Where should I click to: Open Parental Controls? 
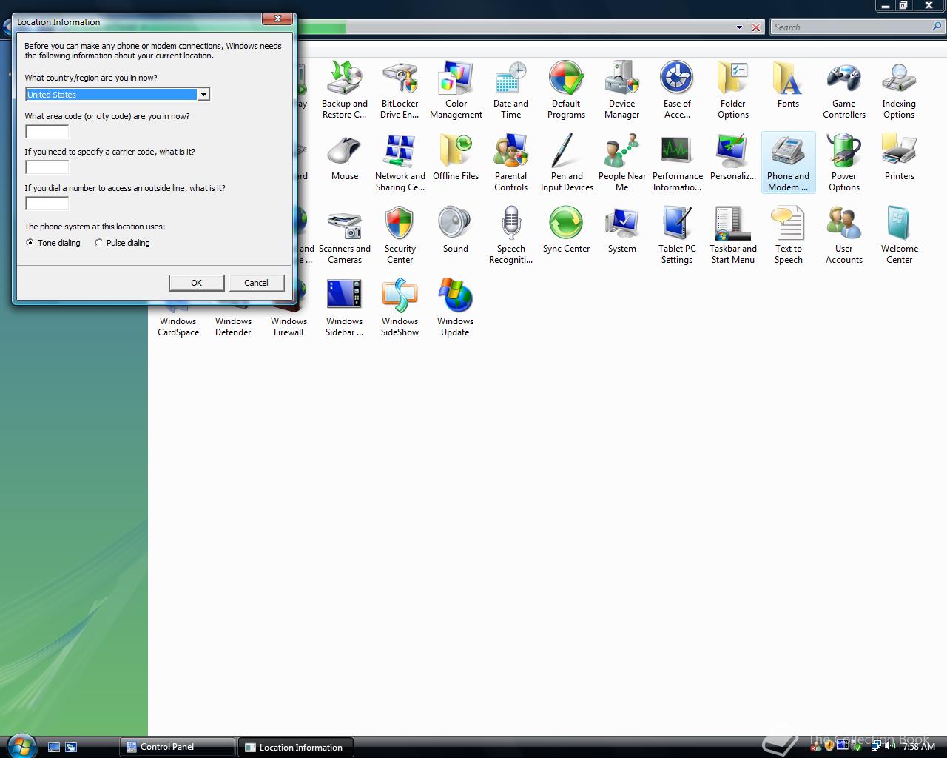coord(510,163)
